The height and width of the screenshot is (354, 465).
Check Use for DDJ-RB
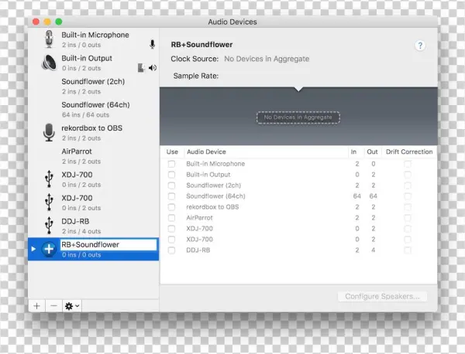pos(171,250)
